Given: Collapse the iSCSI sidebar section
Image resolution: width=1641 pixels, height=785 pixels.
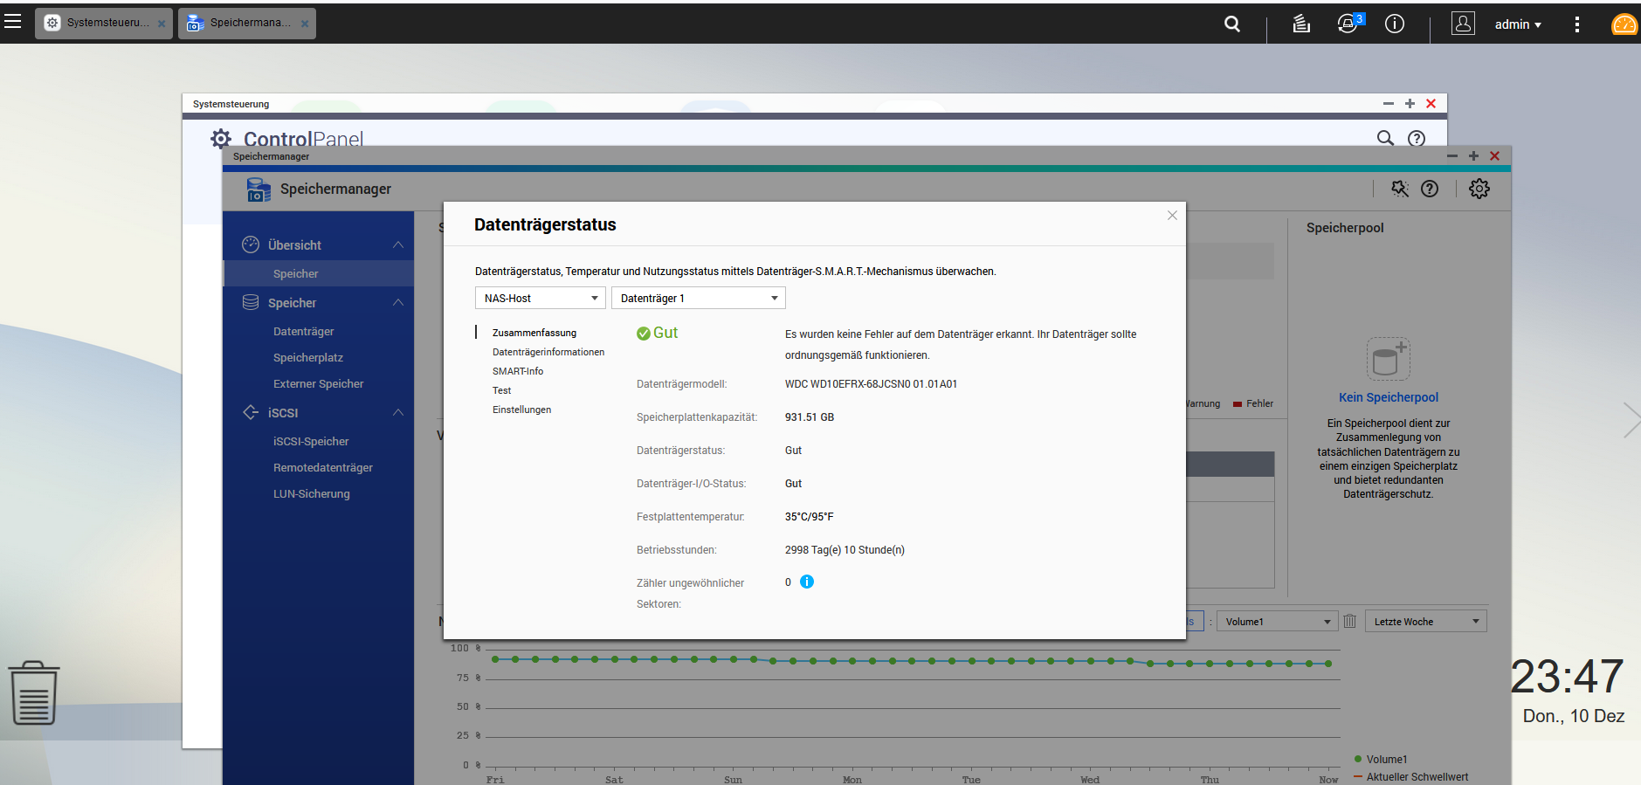Looking at the screenshot, I should (398, 412).
